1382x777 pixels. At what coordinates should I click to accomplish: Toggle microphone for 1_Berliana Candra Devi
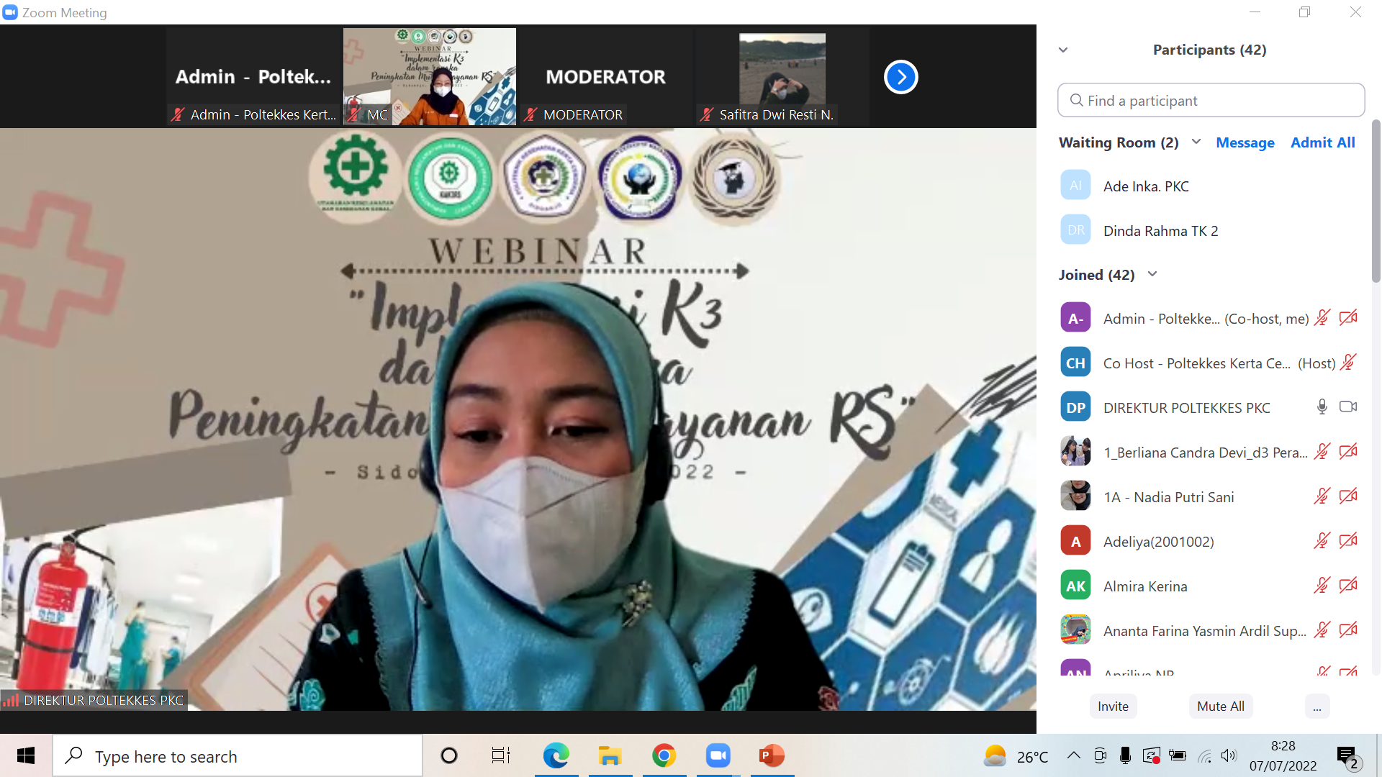pos(1322,451)
